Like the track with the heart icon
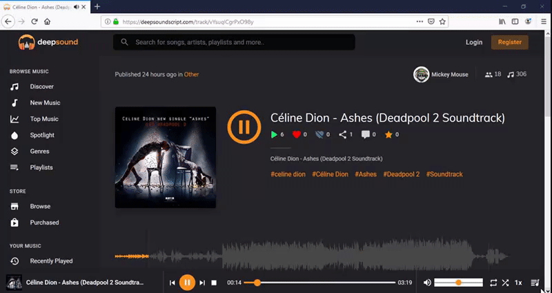 pos(297,134)
